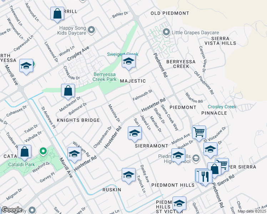Select the MAJESTIC neighborhood label

[133, 81]
